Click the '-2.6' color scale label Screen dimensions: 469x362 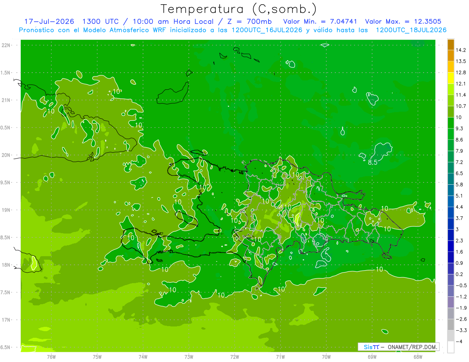tap(461, 319)
